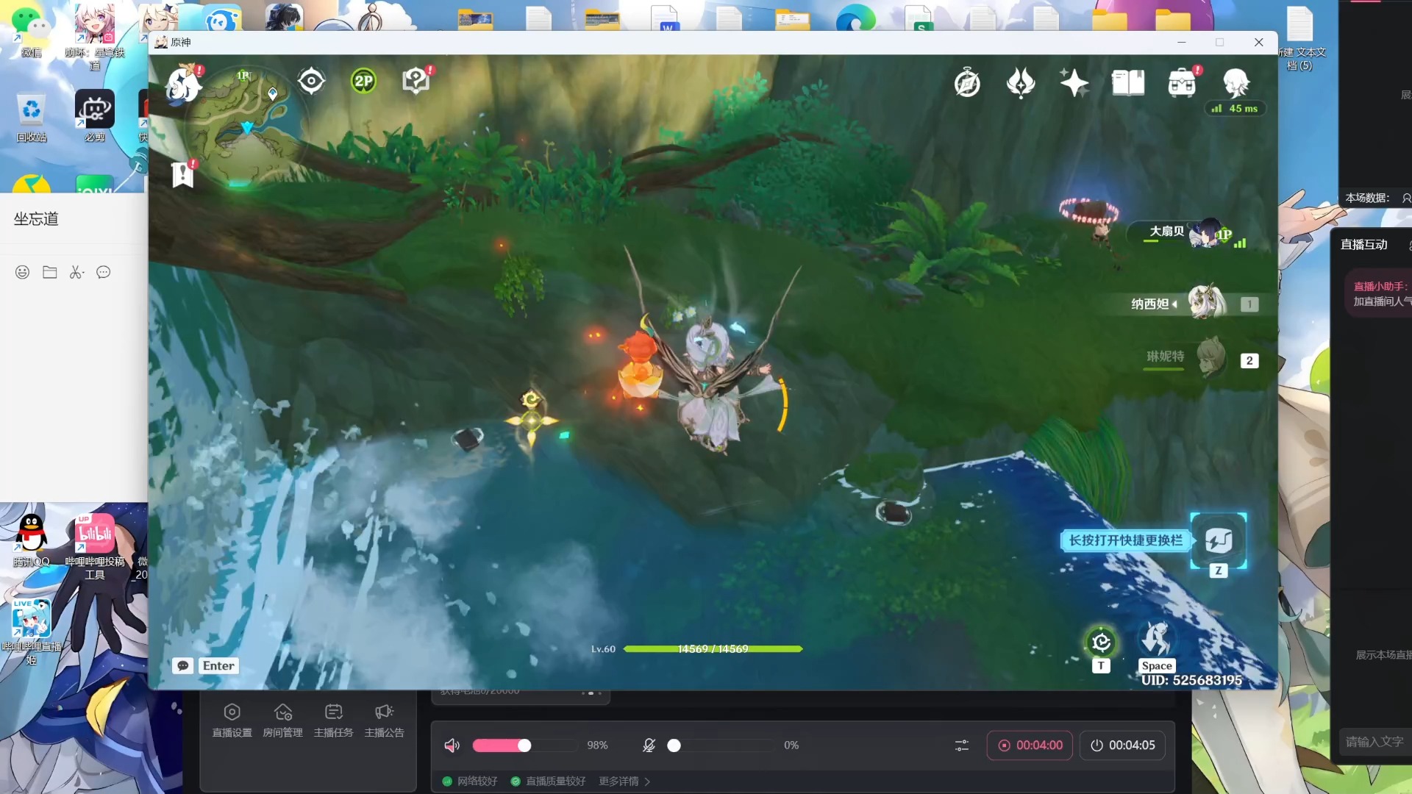Open 直播设置 in the streaming tool
This screenshot has width=1412, height=794.
[x=232, y=720]
